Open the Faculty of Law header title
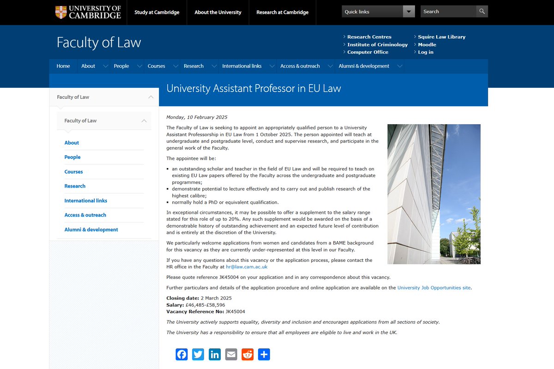Screen dimensions: 554x369 (99, 42)
